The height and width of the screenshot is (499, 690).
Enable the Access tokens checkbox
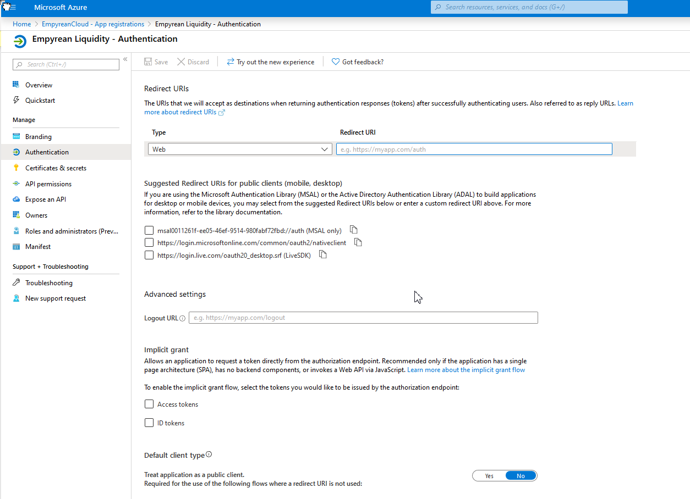[149, 404]
